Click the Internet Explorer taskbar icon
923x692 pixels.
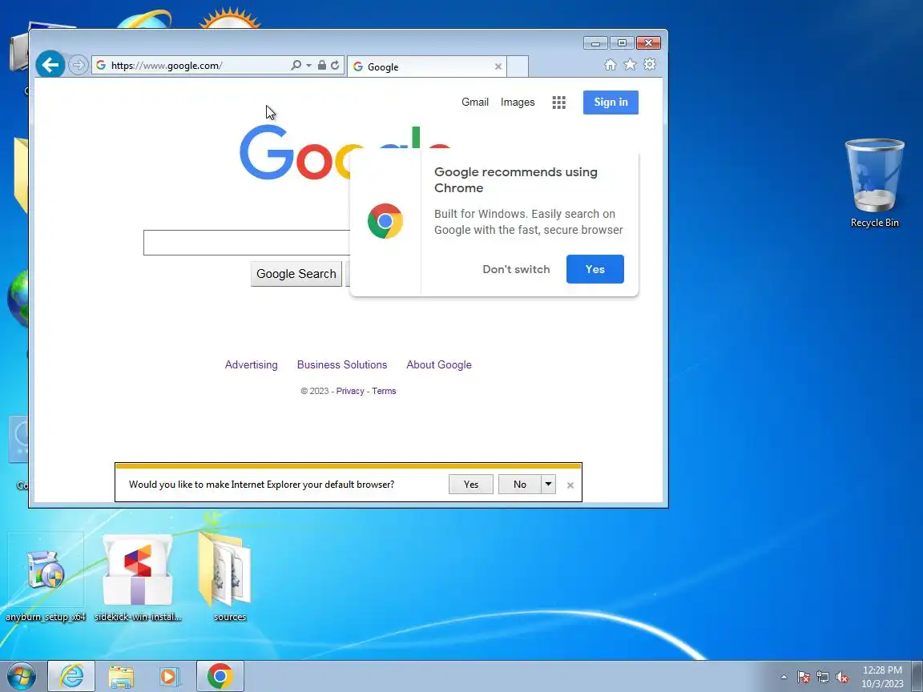pyautogui.click(x=71, y=676)
